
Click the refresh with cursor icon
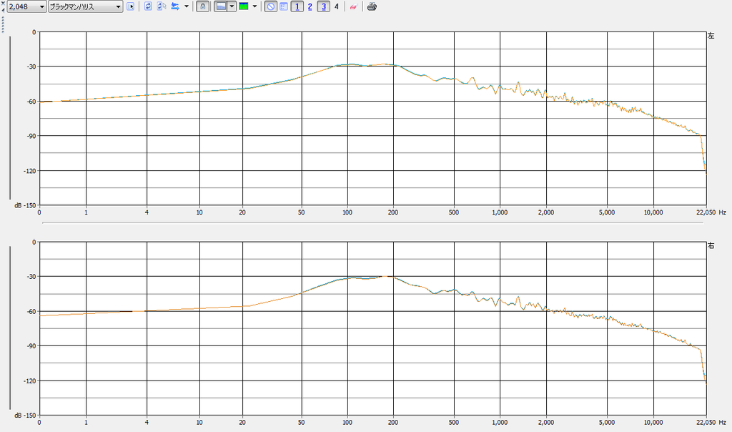coord(162,6)
